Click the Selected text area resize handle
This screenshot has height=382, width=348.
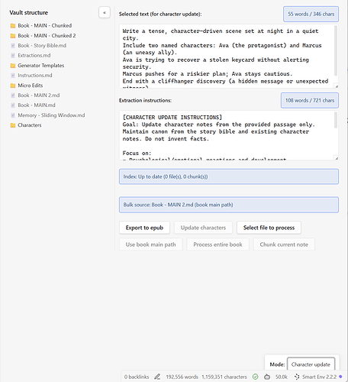tap(337, 86)
